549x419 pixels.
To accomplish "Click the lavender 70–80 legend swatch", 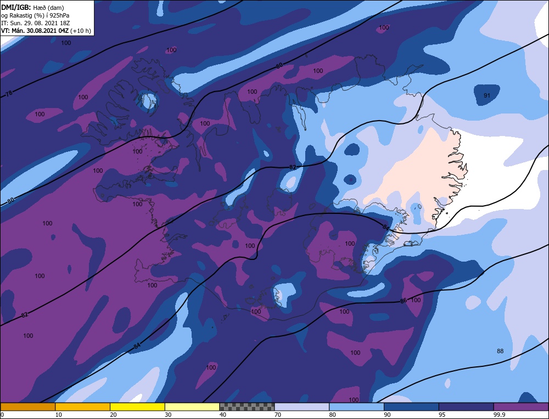I will 302,406.
